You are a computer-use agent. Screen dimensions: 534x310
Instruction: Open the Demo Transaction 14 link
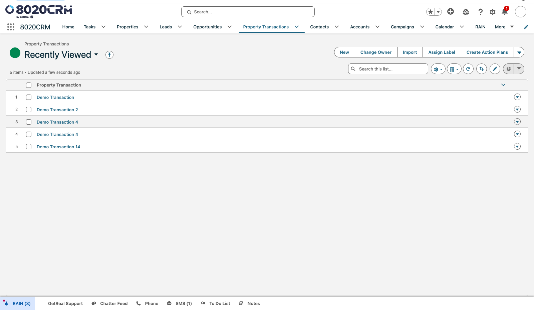[x=58, y=147]
